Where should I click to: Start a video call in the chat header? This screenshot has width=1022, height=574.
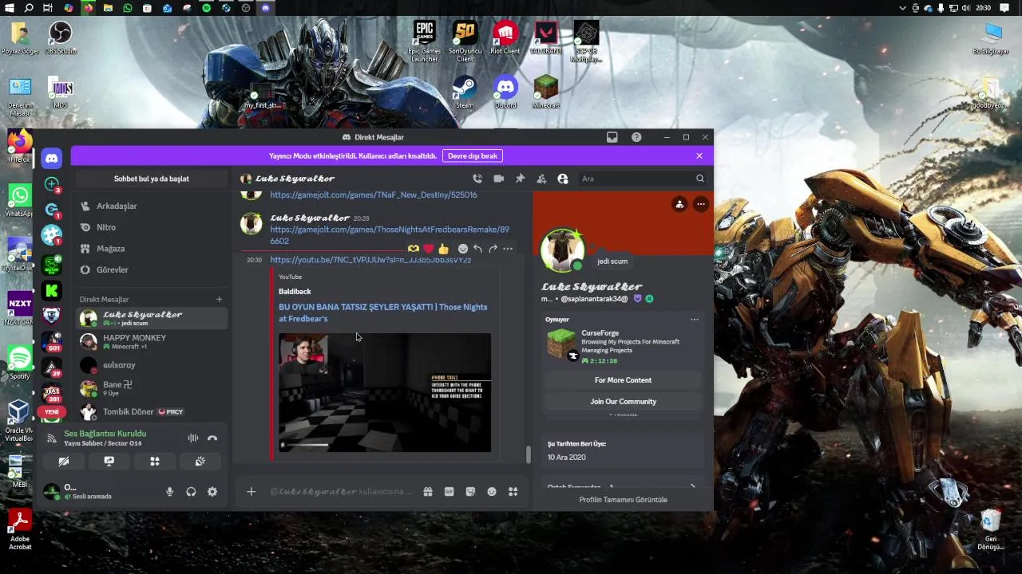499,179
